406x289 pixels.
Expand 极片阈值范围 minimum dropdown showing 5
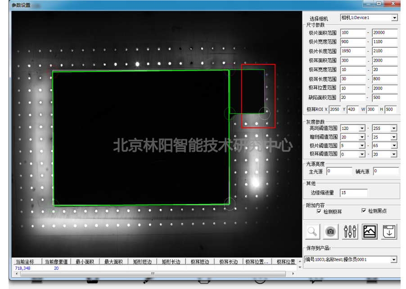tap(362, 146)
